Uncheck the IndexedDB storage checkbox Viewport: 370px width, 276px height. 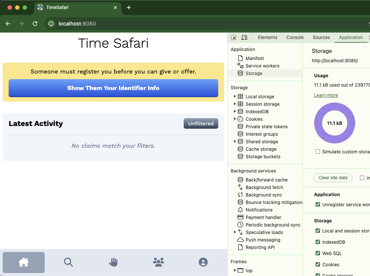click(x=318, y=242)
